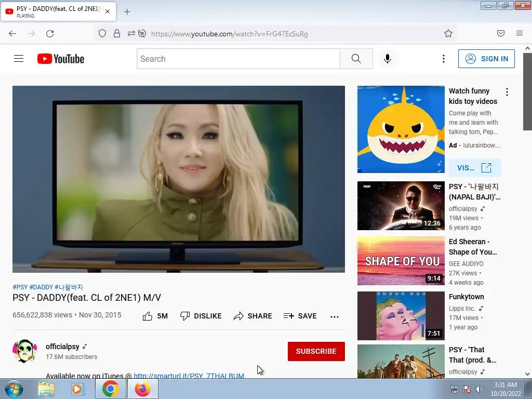
Task: Open the Baby Shark ad thumbnail
Action: click(x=401, y=129)
